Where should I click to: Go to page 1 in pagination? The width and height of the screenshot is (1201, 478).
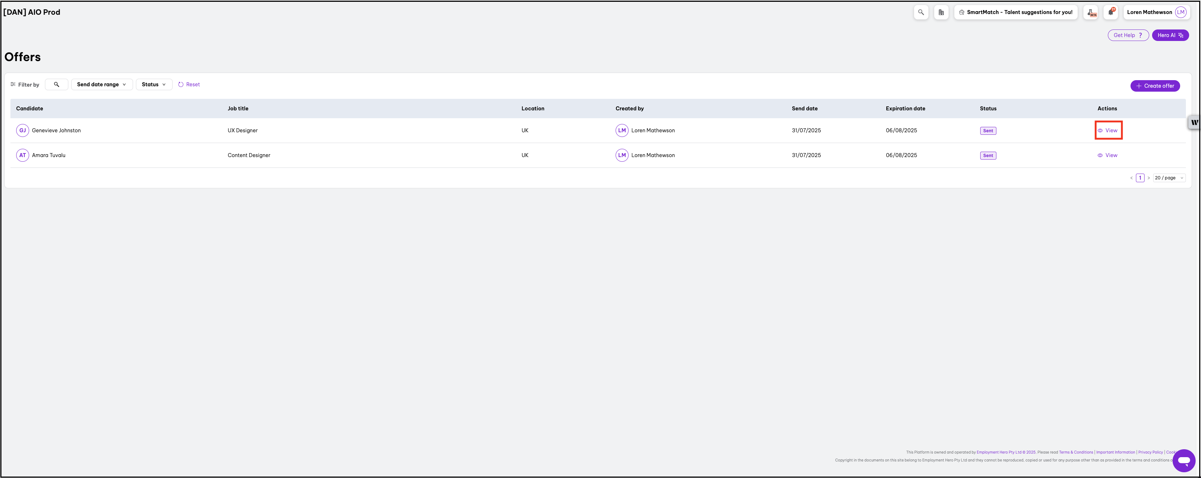(1140, 178)
